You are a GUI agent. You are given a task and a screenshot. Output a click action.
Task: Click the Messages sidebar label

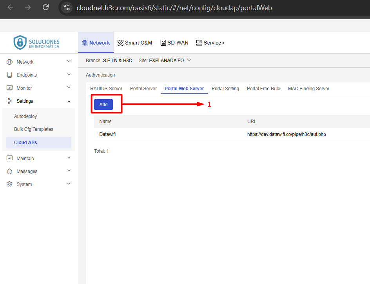[x=27, y=171]
